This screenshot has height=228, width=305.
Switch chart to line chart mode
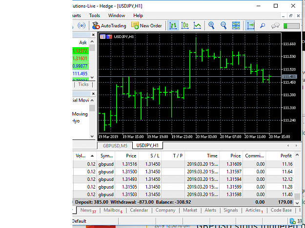[197, 26]
